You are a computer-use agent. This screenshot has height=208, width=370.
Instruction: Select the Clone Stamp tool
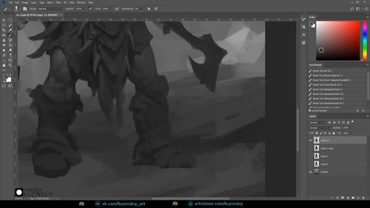pos(4,40)
